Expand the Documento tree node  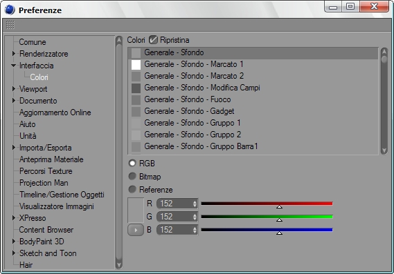pyautogui.click(x=14, y=101)
